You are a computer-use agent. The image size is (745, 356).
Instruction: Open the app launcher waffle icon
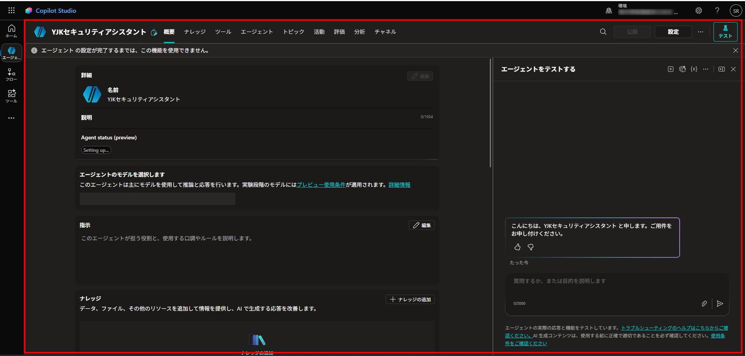tap(11, 10)
